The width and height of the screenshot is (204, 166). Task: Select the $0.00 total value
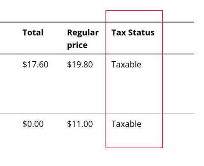coord(33,124)
